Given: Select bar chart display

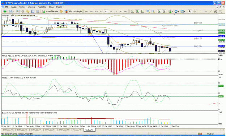Looking at the screenshot, I should (132, 12).
